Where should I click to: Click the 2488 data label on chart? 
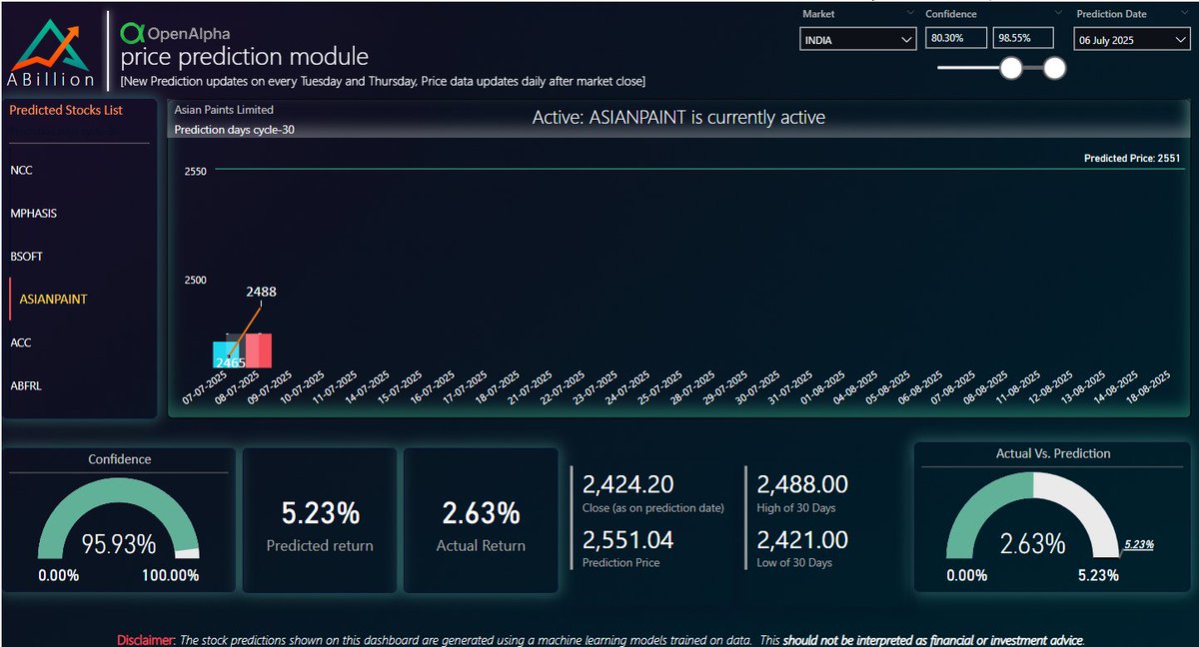point(261,292)
